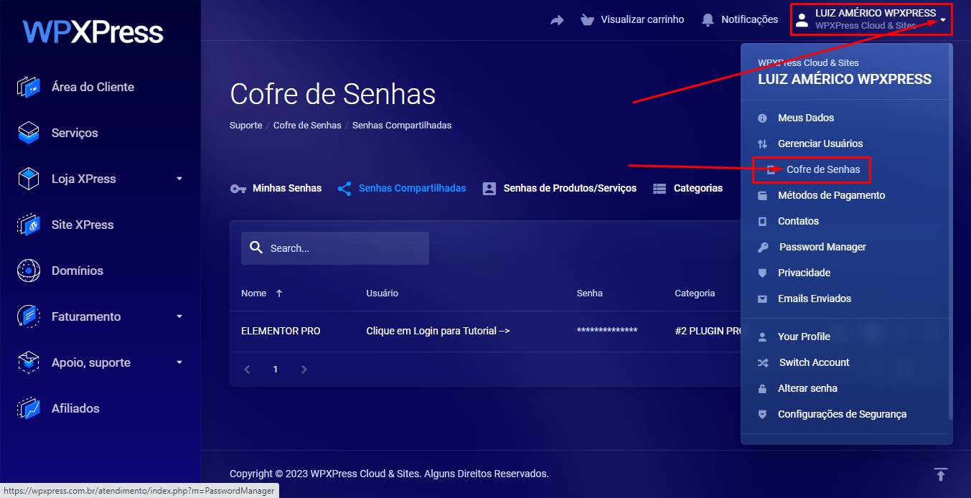Open Área do Cliente sidebar link

pyautogui.click(x=93, y=87)
